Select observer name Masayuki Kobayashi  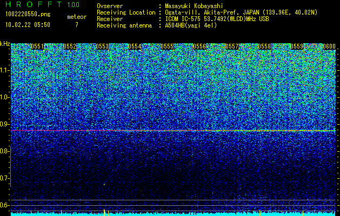194,6
